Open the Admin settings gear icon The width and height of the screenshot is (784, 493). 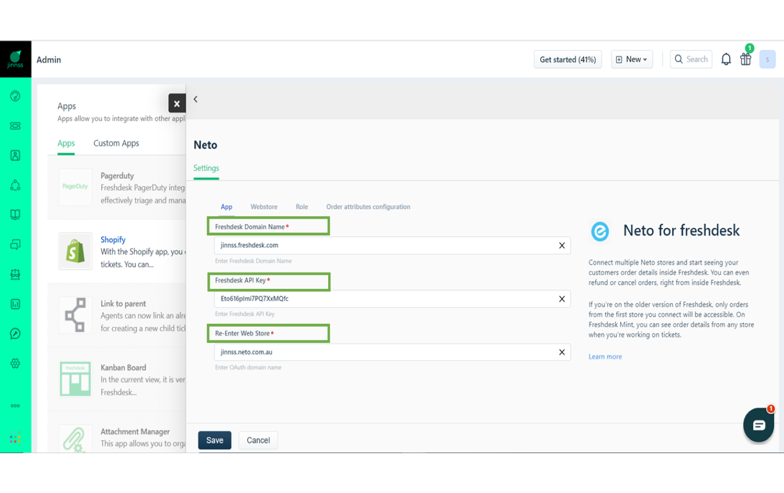coord(15,363)
